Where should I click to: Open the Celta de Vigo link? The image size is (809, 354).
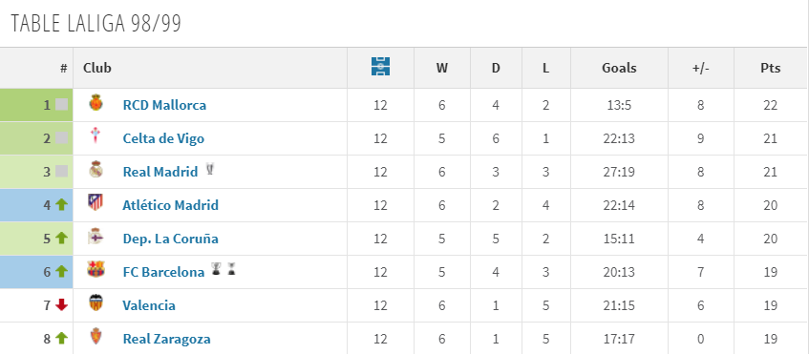pyautogui.click(x=163, y=138)
